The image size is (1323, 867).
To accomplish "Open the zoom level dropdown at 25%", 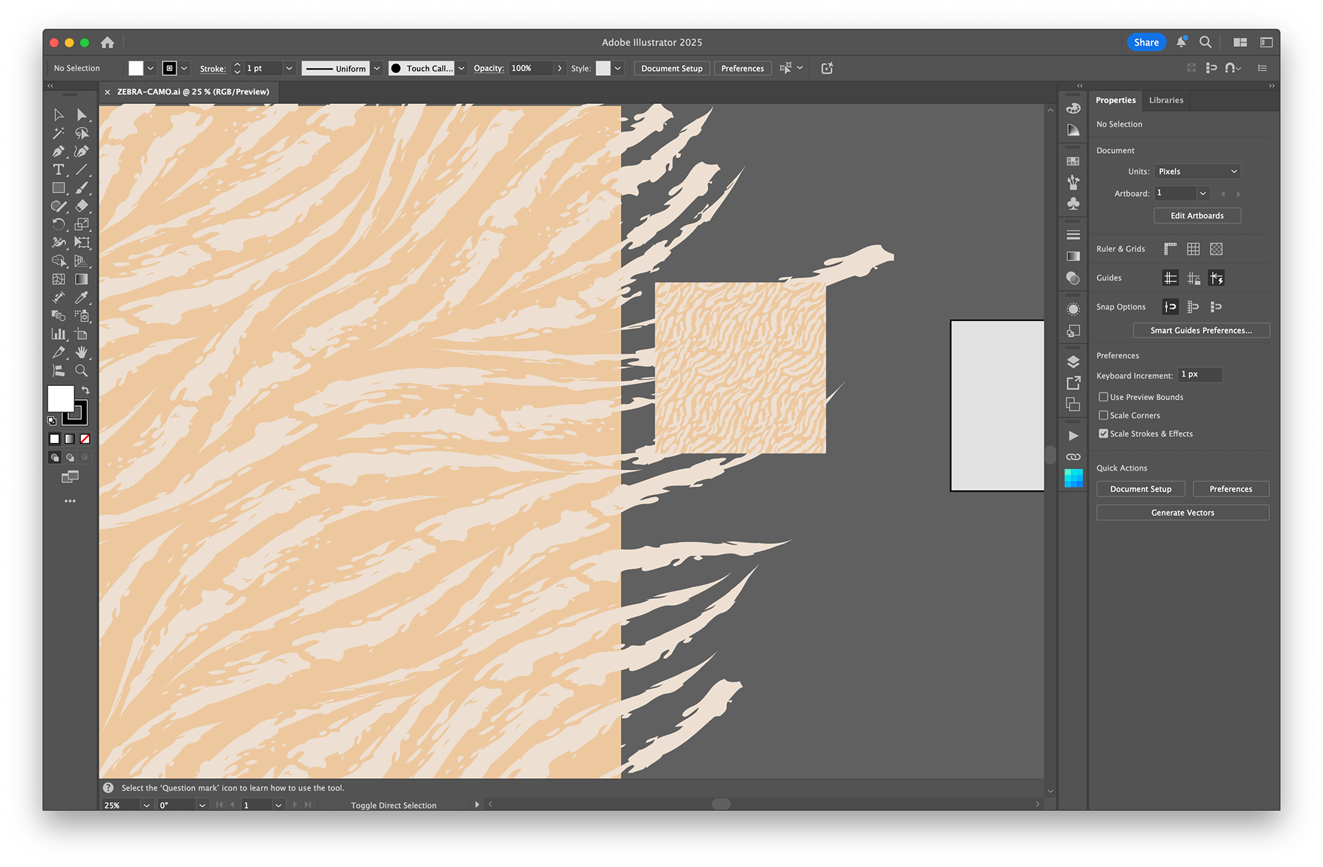I will click(146, 805).
